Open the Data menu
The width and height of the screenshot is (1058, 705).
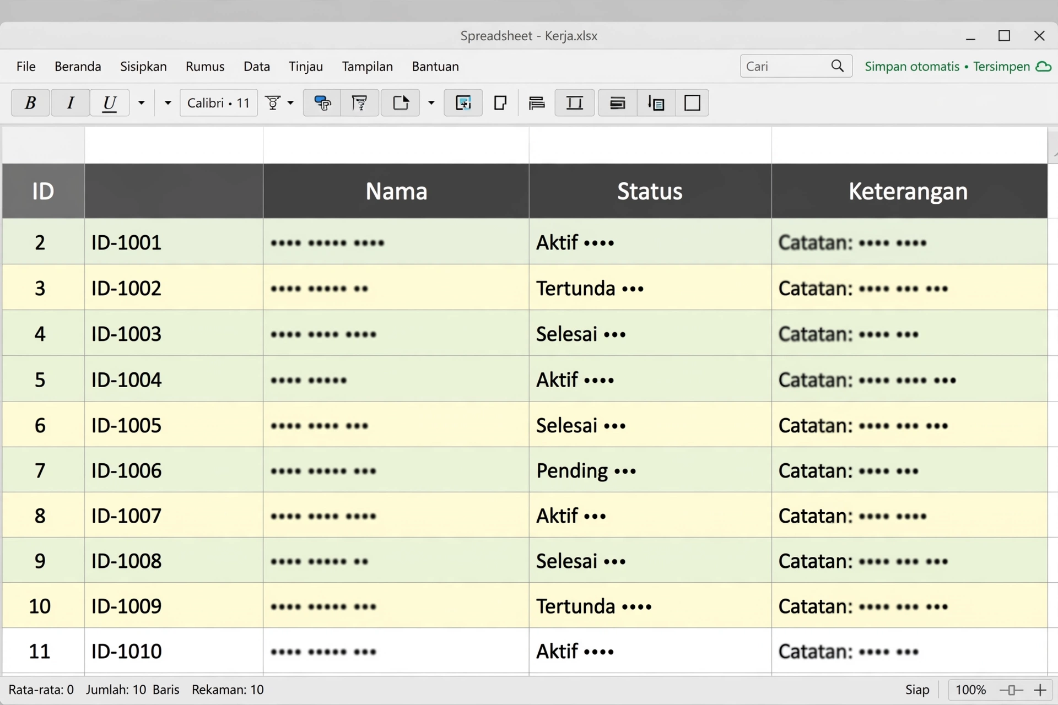(x=257, y=67)
